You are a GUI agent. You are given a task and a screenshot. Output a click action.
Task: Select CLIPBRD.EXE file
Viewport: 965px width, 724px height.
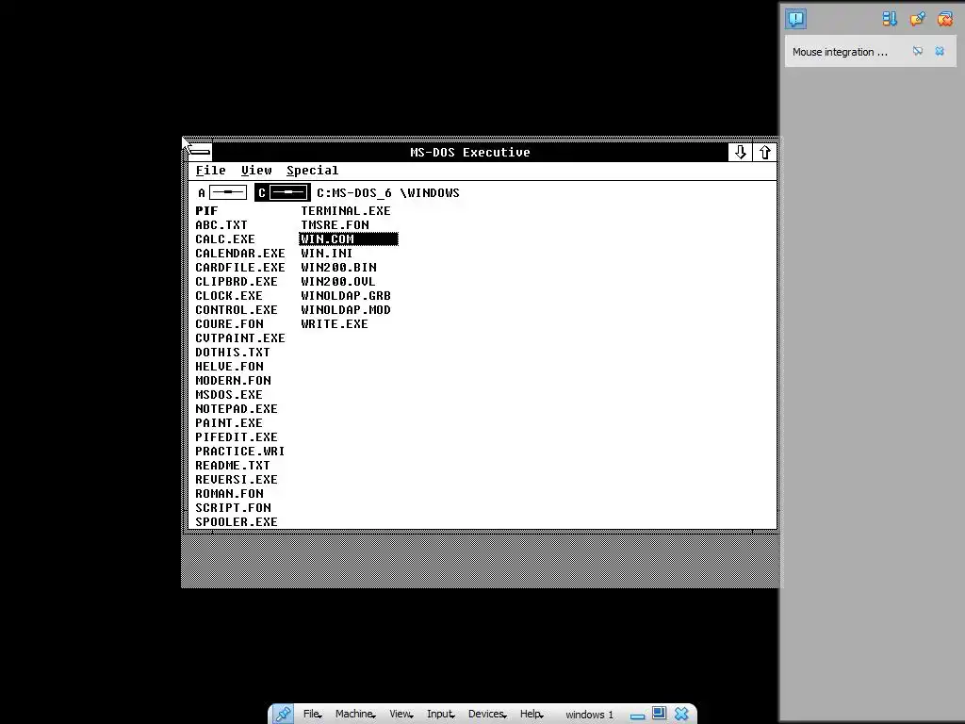(237, 281)
